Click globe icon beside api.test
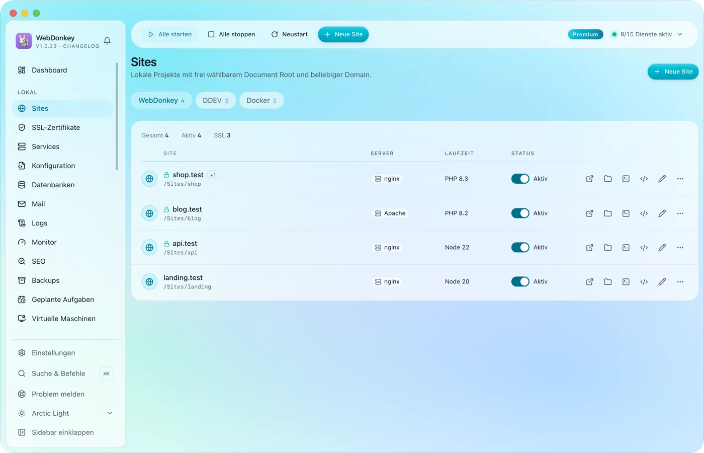This screenshot has height=453, width=704. (x=149, y=248)
